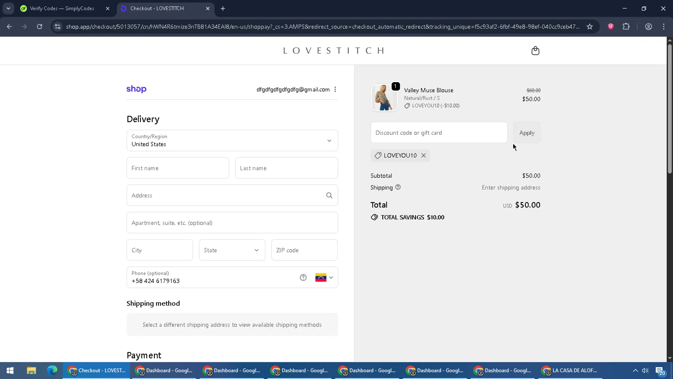Open the Chrome three-dot menu
The width and height of the screenshot is (673, 379).
664,26
